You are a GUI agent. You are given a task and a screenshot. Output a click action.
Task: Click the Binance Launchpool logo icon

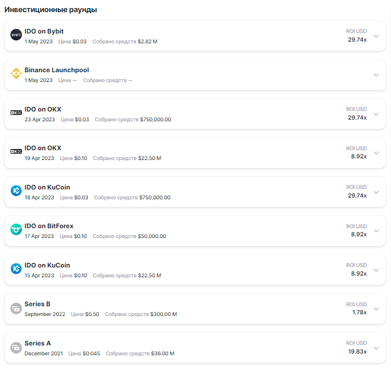(16, 74)
